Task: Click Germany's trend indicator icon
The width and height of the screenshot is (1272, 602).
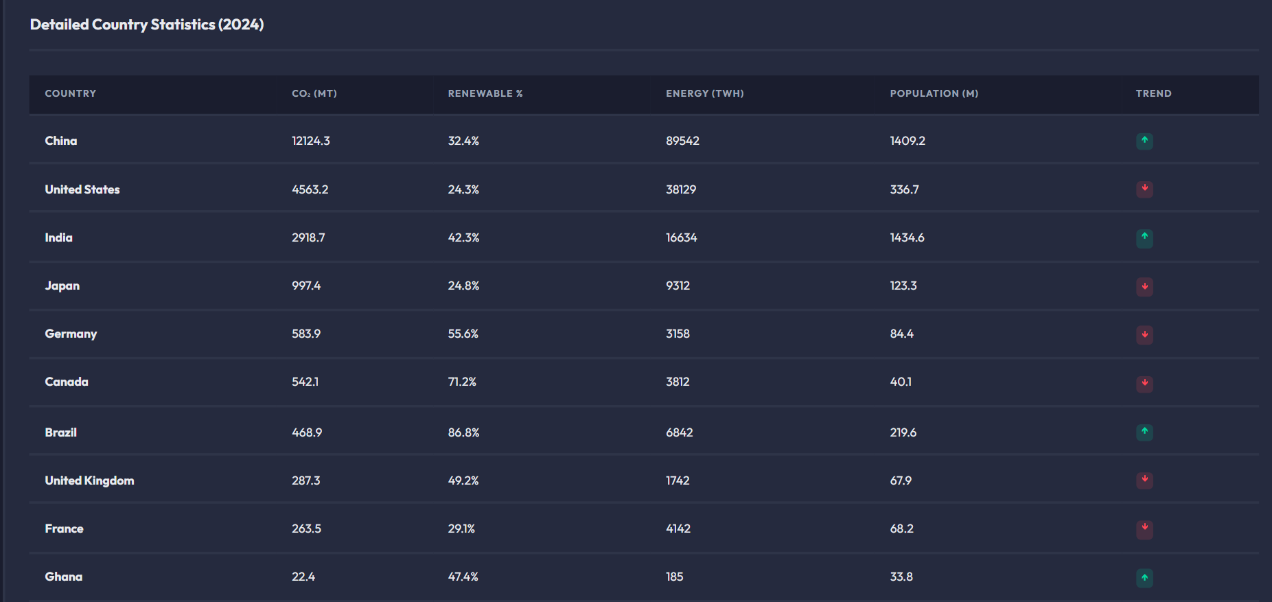Action: point(1144,334)
